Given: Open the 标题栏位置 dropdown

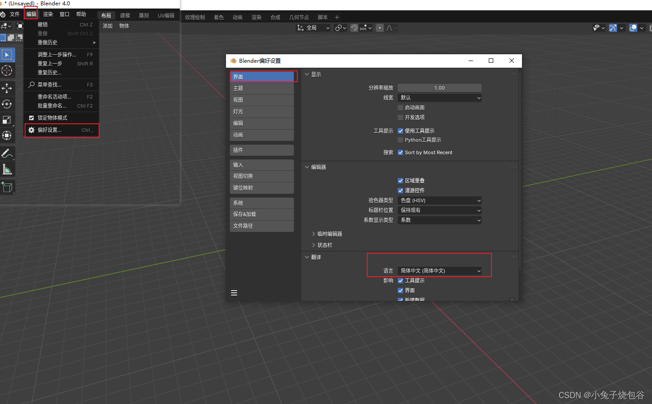Looking at the screenshot, I should point(439,210).
